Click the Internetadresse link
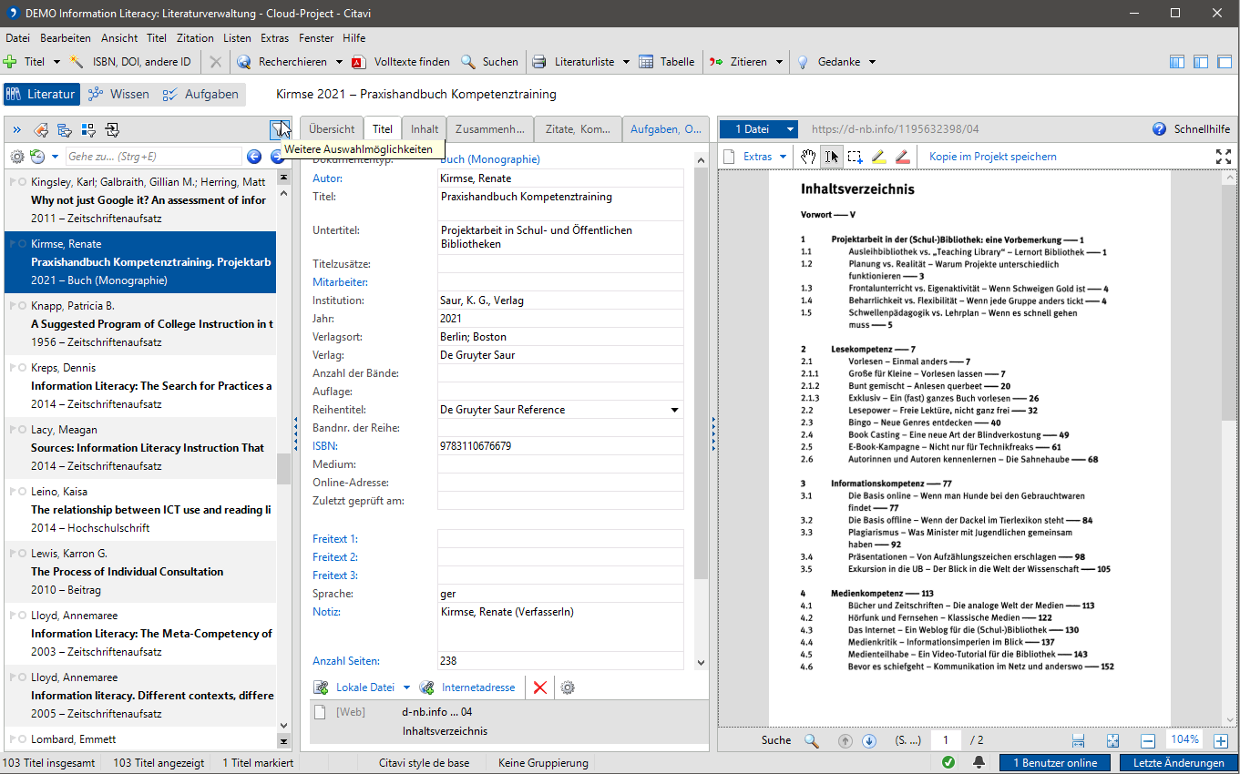This screenshot has height=774, width=1240. [478, 687]
